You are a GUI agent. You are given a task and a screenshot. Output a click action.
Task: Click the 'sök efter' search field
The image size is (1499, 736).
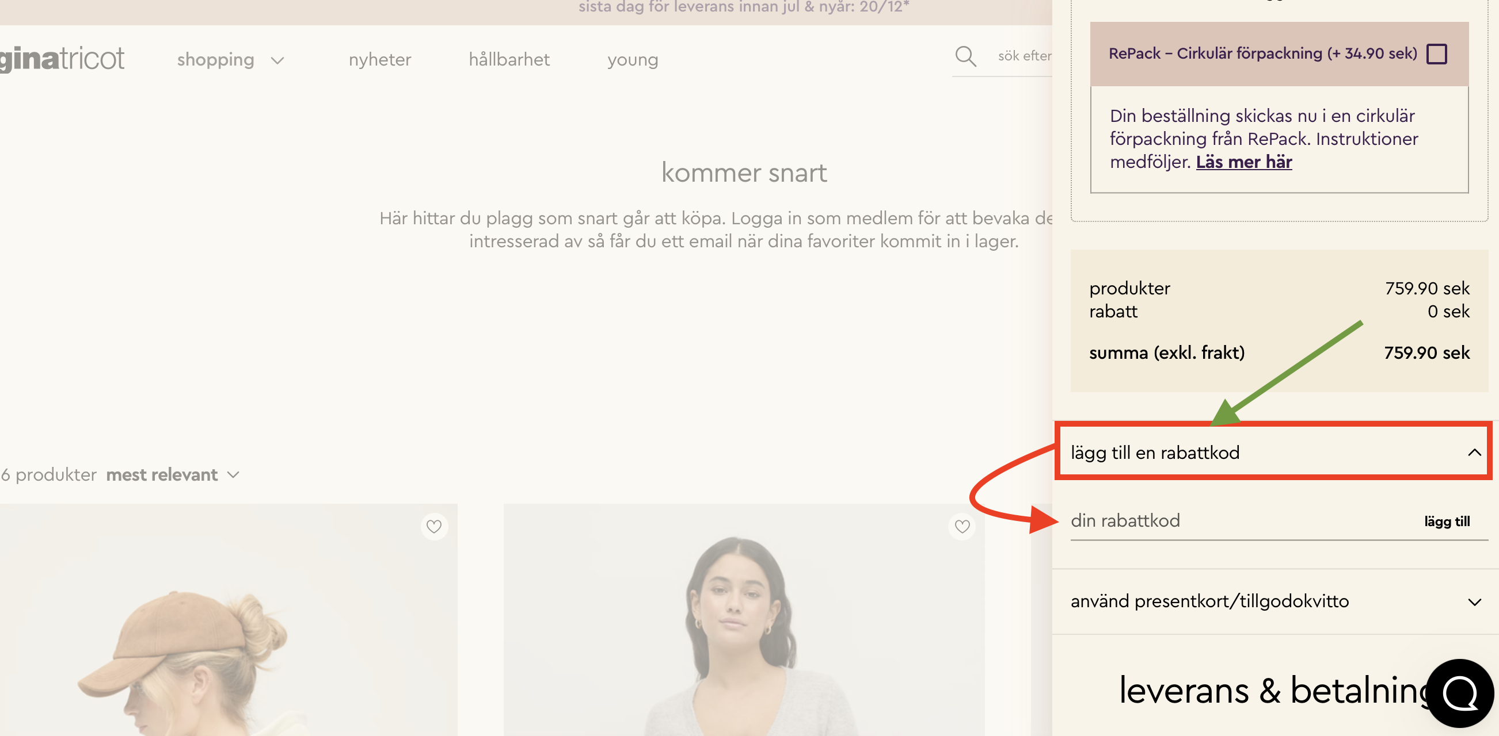point(1024,56)
